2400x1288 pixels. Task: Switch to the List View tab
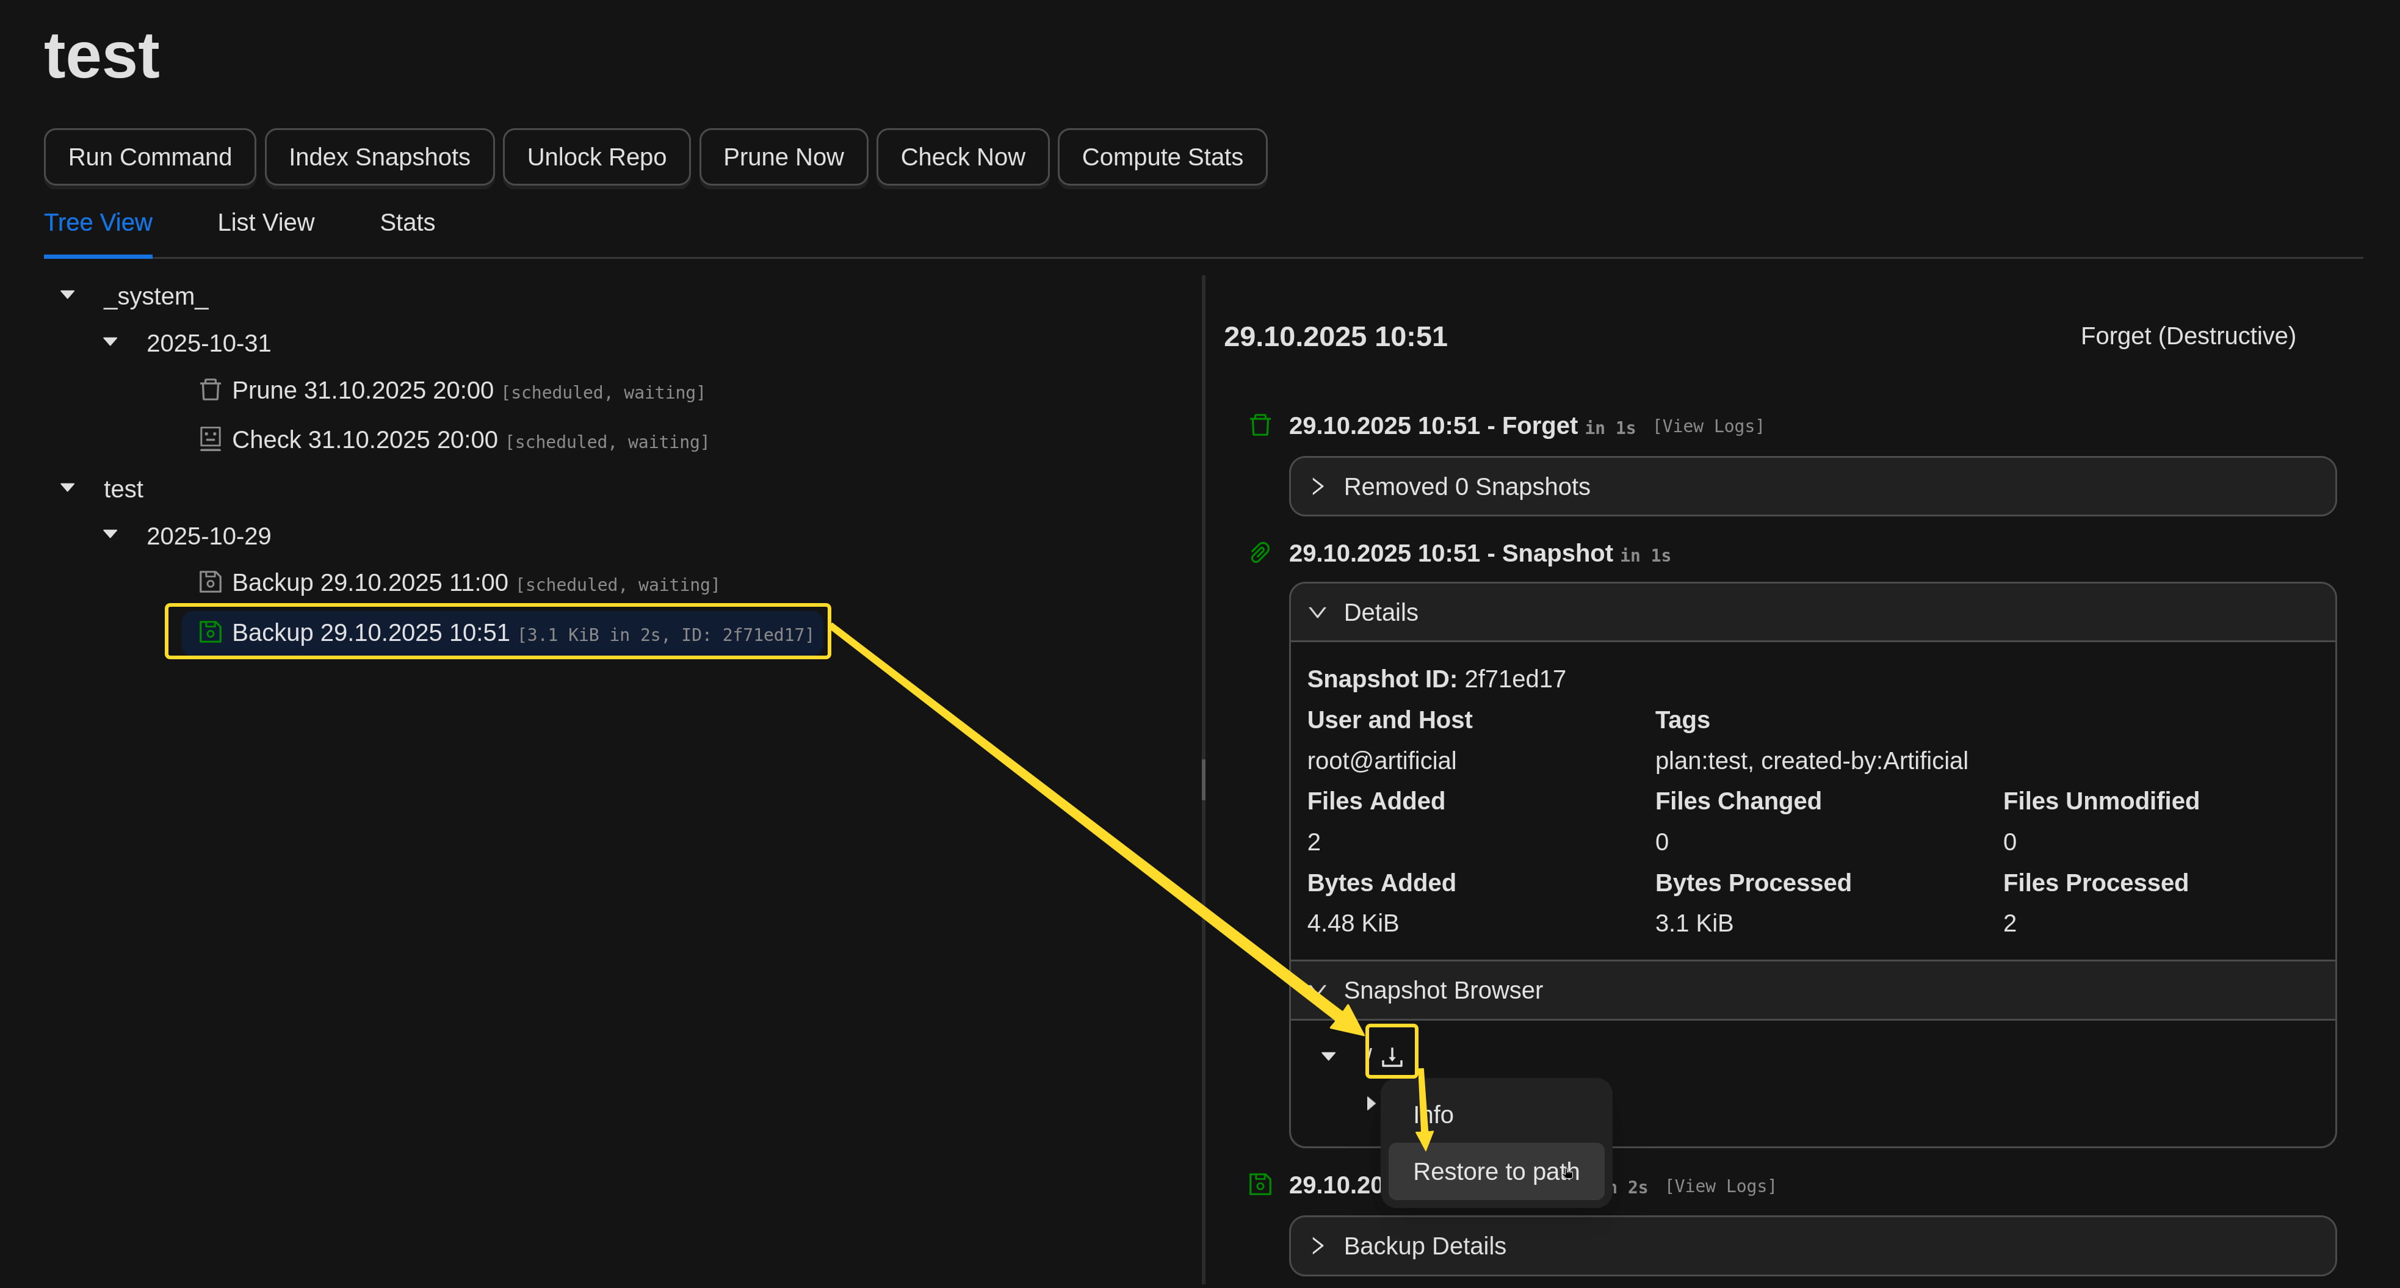click(x=266, y=223)
